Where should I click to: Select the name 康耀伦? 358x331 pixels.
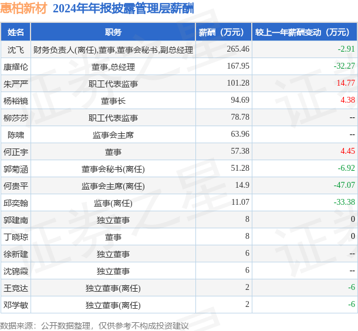(x=15, y=67)
